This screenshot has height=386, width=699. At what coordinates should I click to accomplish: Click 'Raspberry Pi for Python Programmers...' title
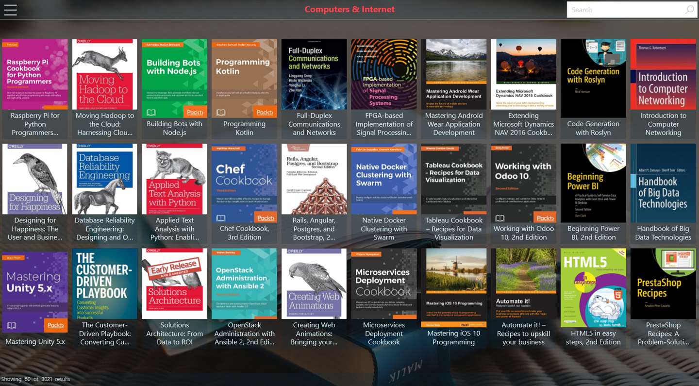[x=35, y=124]
